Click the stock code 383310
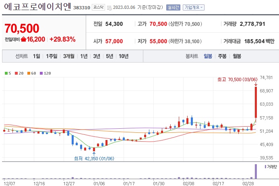This screenshot has height=186, width=279. pyautogui.click(x=82, y=8)
